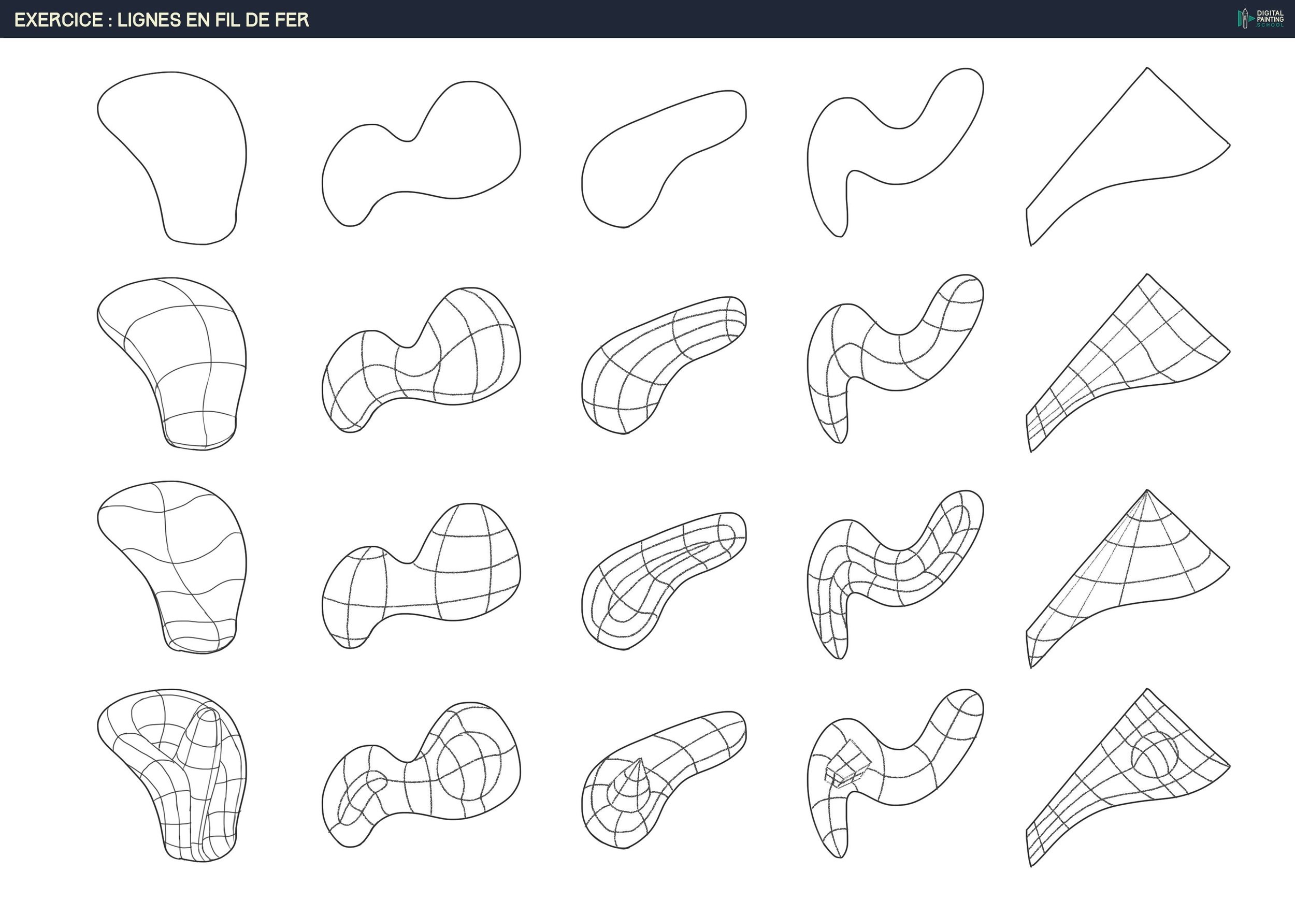Click the sphere embedded in the triangular wireframe
The image size is (1295, 915).
[1155, 754]
